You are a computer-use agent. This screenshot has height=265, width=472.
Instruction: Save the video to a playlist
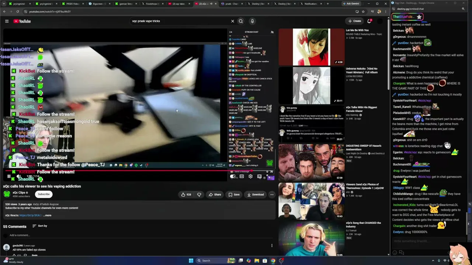[234, 194]
